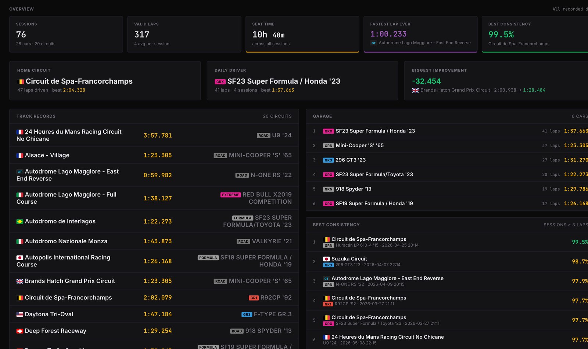Click the 2:02.079 Spa lap time

158,298
